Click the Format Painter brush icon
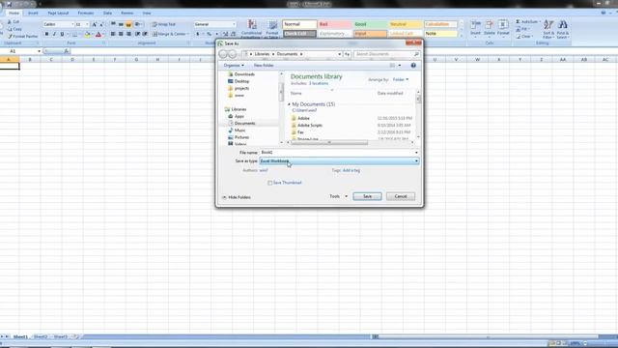The image size is (618, 348). click(x=11, y=36)
